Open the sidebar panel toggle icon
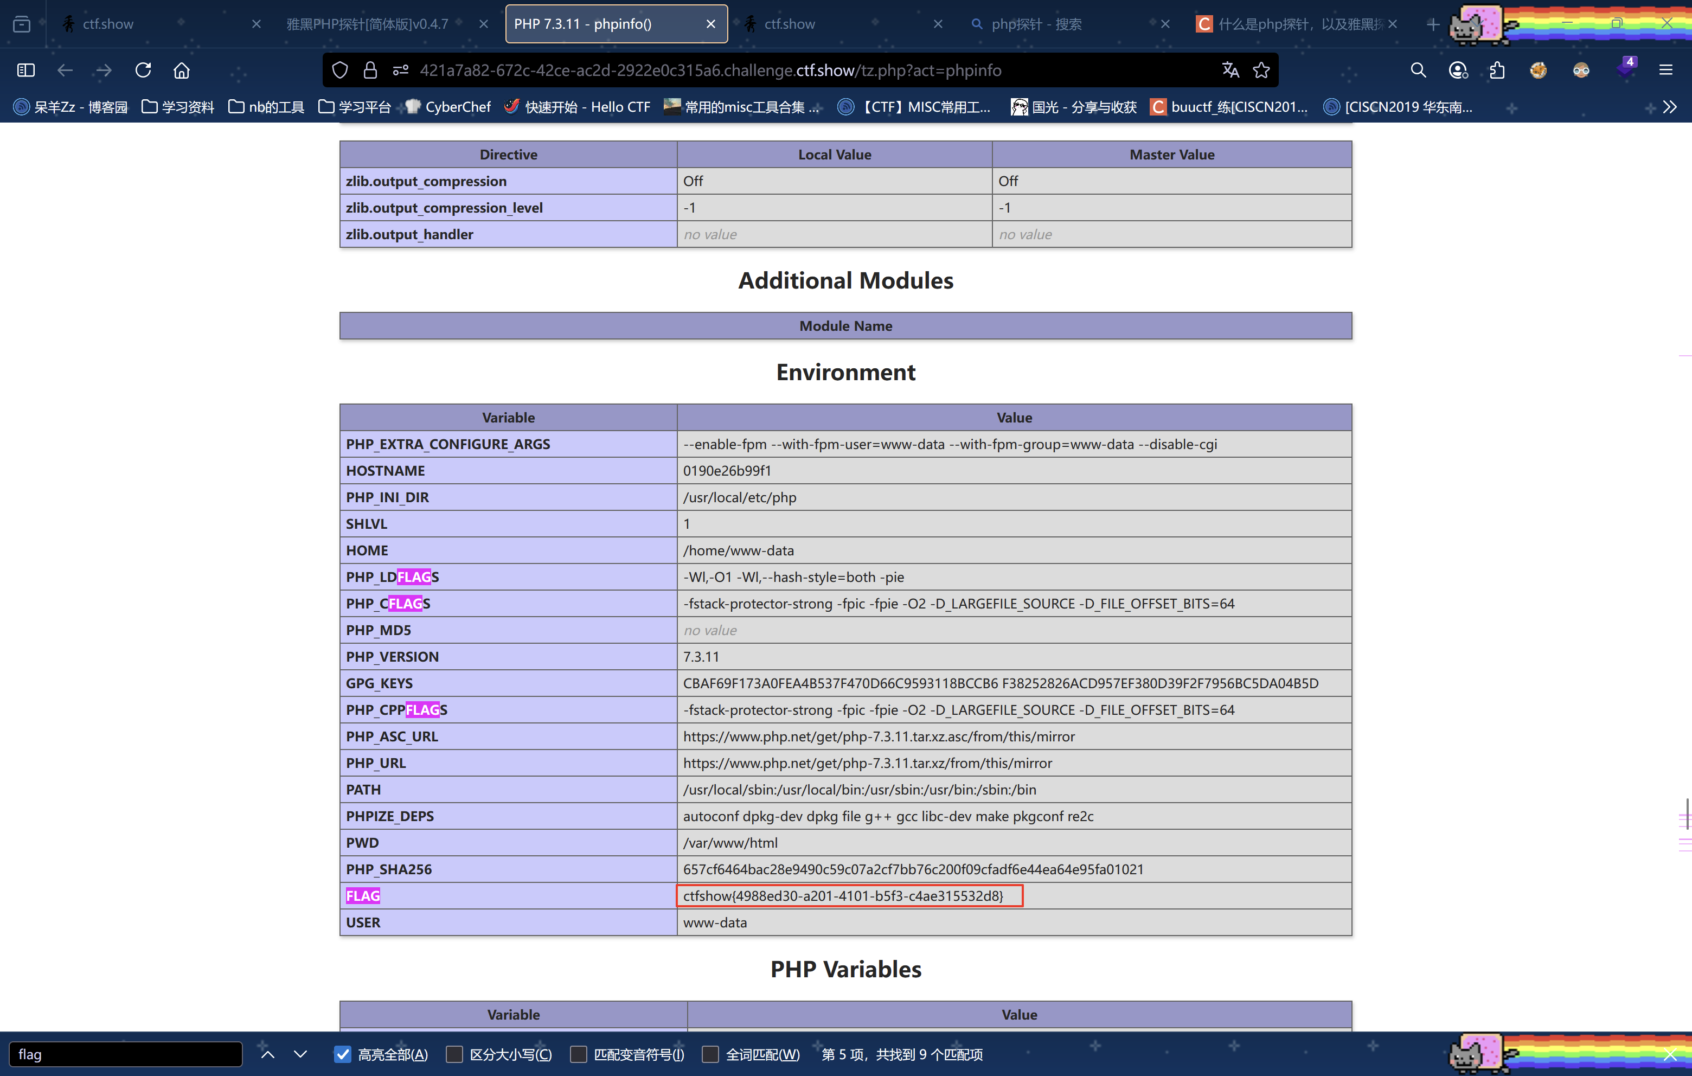The width and height of the screenshot is (1692, 1076). 26,71
